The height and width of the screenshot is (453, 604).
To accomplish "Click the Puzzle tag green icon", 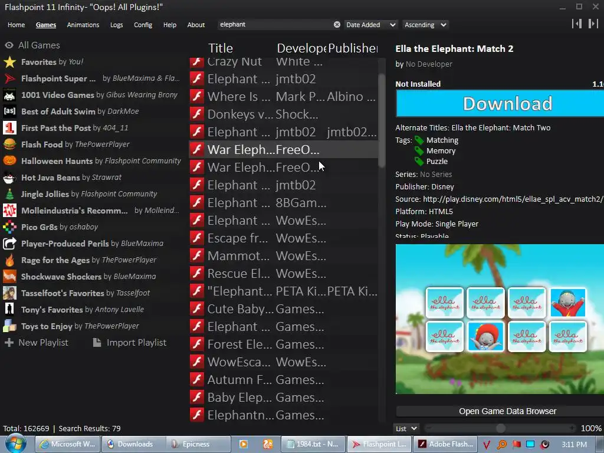I will (x=419, y=162).
